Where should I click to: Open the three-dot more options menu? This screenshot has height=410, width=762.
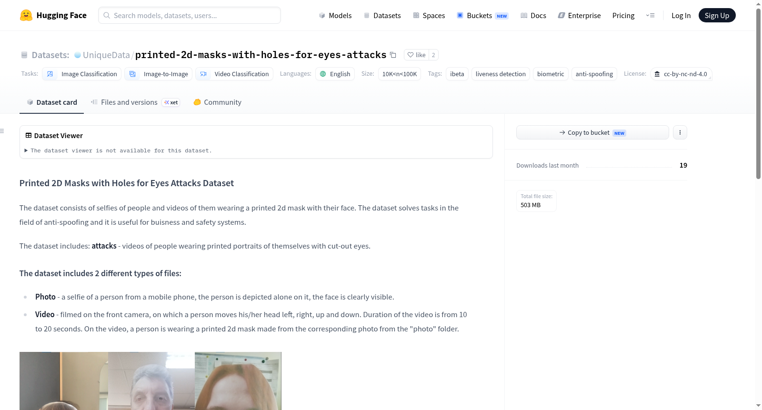point(680,132)
